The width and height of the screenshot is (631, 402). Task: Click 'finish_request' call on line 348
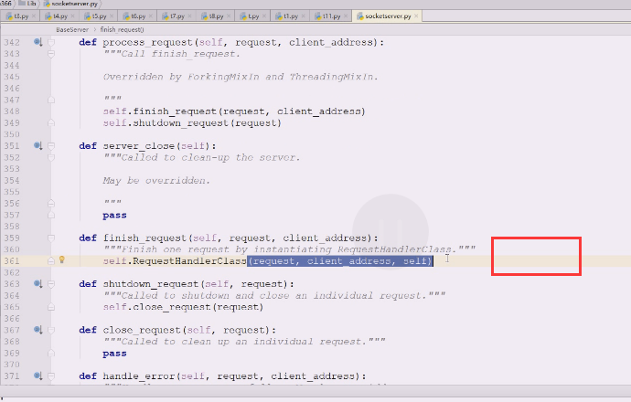175,111
